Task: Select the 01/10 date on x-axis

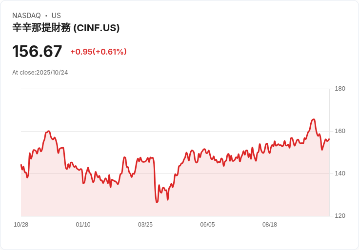Action: 83,225
